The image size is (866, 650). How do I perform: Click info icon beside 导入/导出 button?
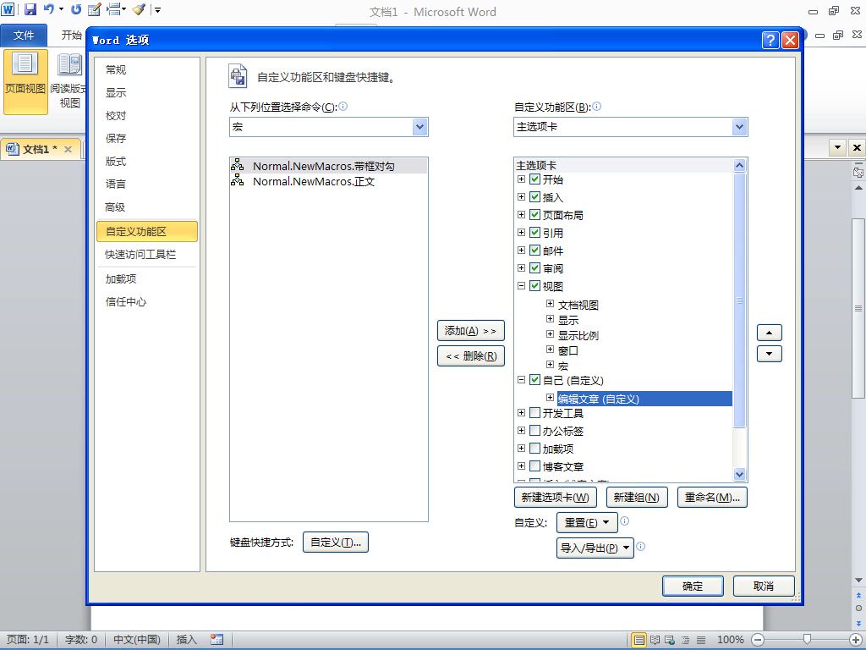[641, 546]
